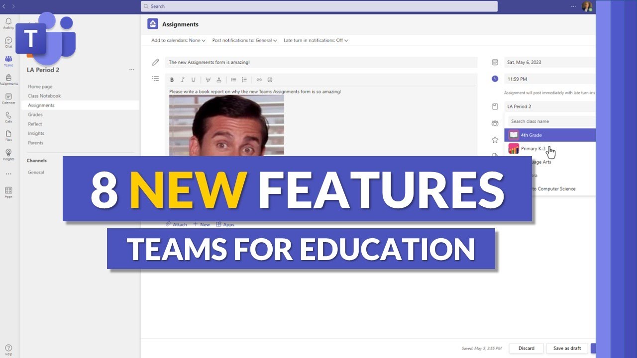The width and height of the screenshot is (637, 358).
Task: Open LA Period 2 team options ellipsis
Action: point(131,70)
